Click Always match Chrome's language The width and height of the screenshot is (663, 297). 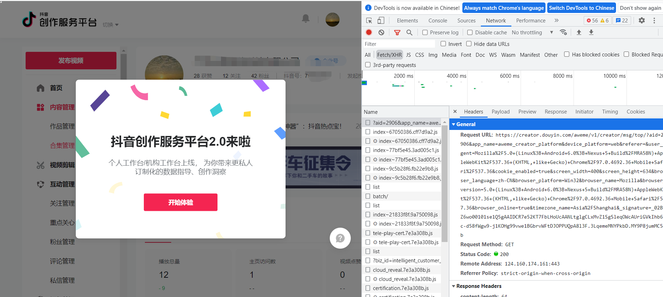tap(504, 8)
